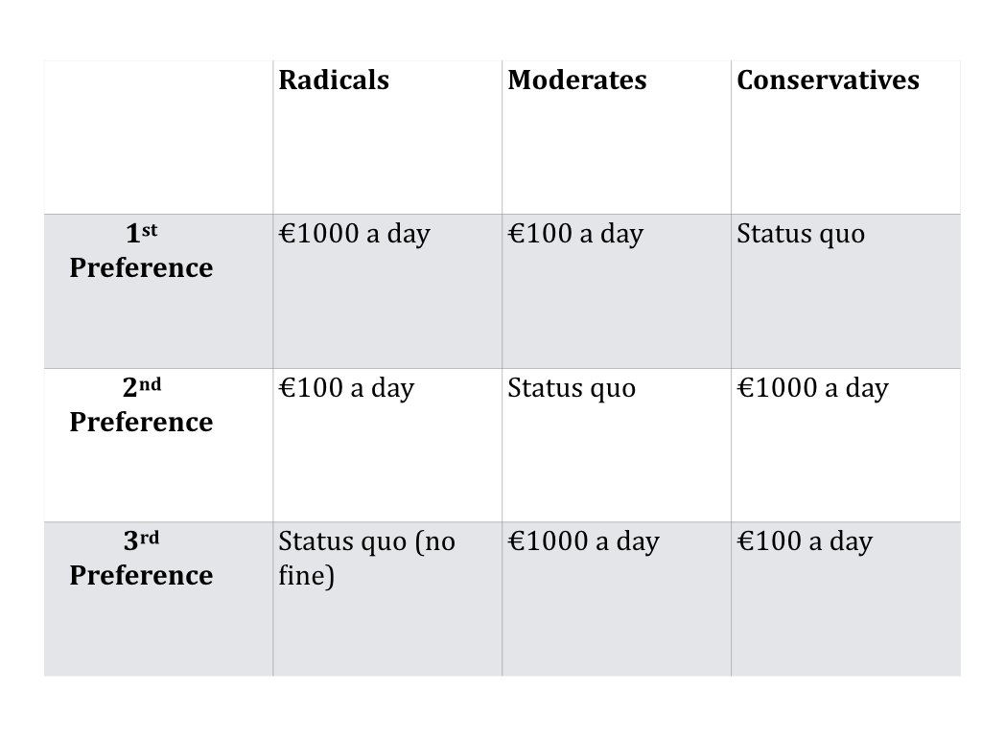The width and height of the screenshot is (982, 736).
Task: Click Moderates' 1st preference €100 a day
Action: click(575, 234)
